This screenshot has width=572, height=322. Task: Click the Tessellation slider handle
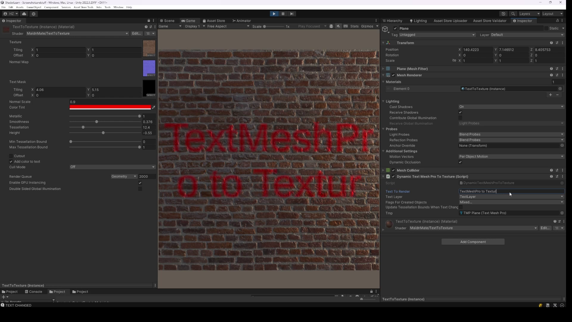click(x=83, y=127)
